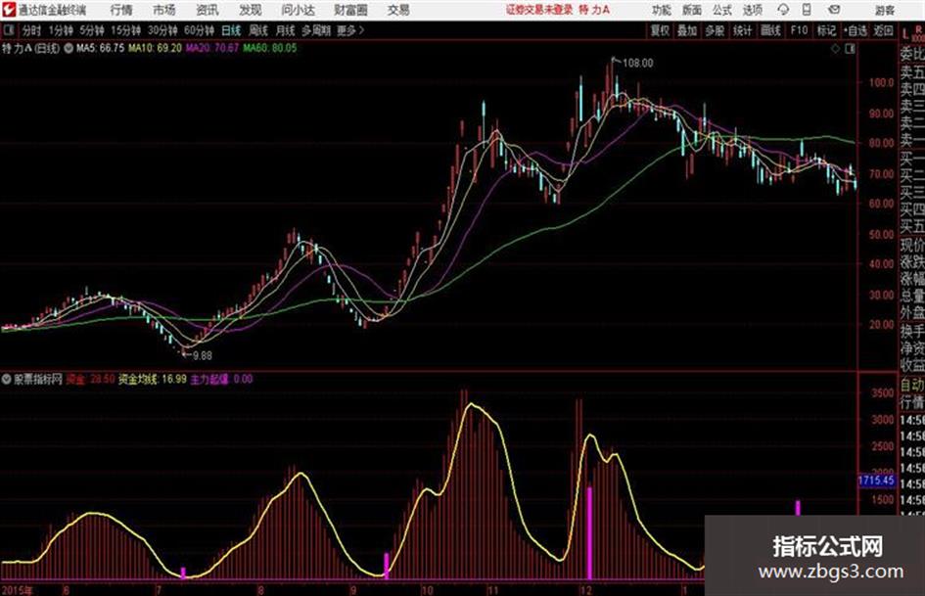Click the magenta signal bar below the 12 month label
The image size is (925, 596).
pyautogui.click(x=588, y=532)
